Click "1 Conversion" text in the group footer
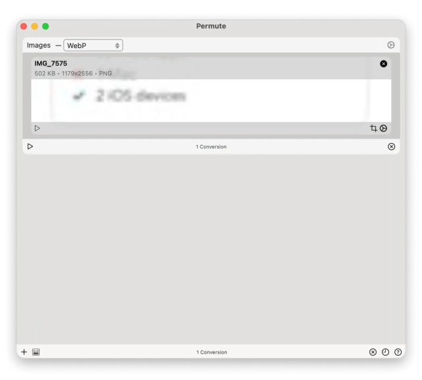This screenshot has width=422, height=380. (211, 146)
